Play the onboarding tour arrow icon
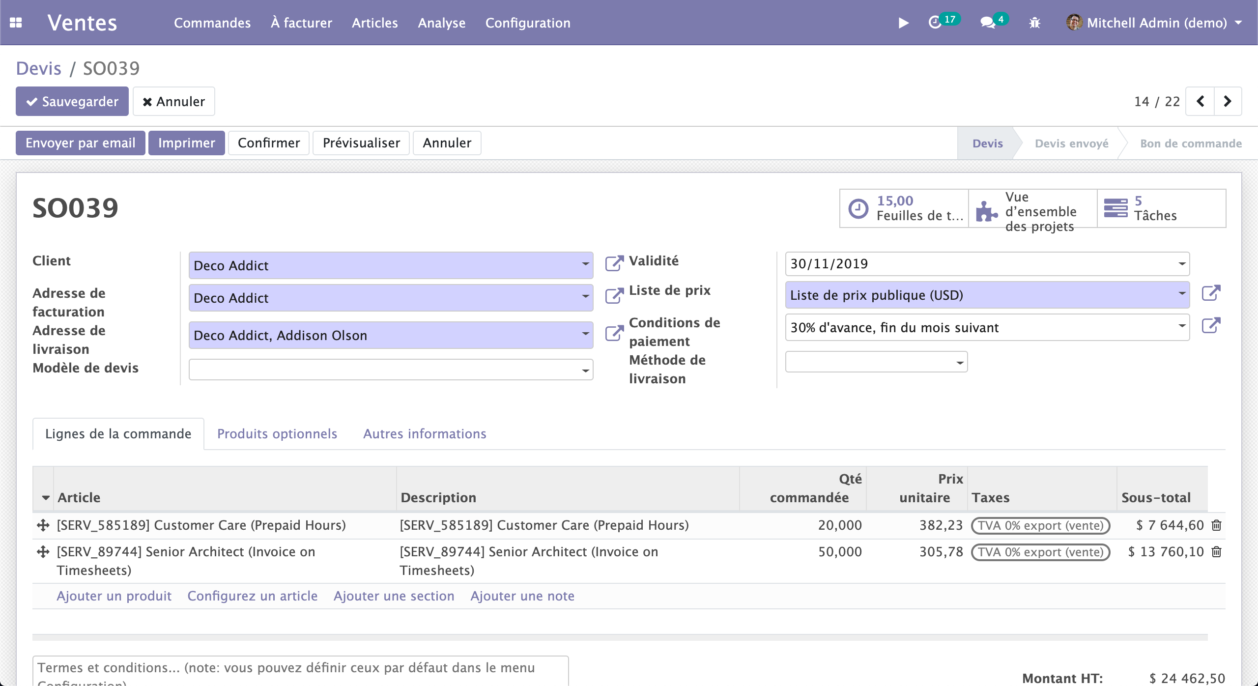This screenshot has height=686, width=1258. (x=903, y=23)
